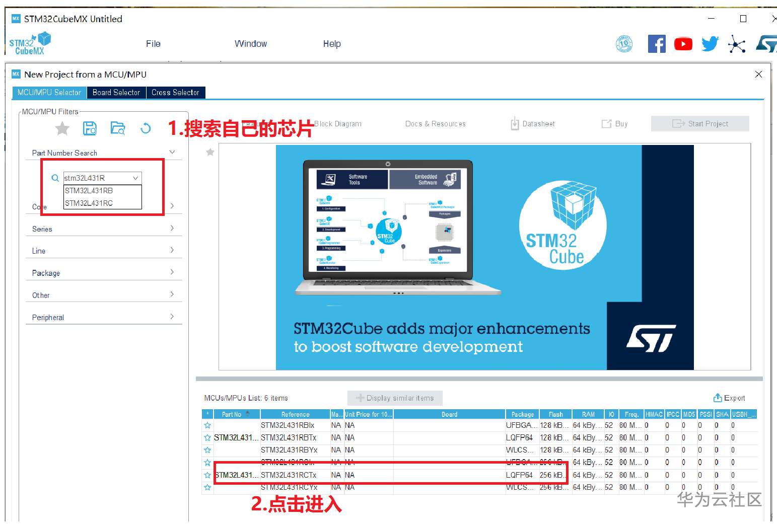Image resolution: width=777 pixels, height=527 pixels.
Task: Load a saved search with the folder icon
Action: click(x=118, y=128)
